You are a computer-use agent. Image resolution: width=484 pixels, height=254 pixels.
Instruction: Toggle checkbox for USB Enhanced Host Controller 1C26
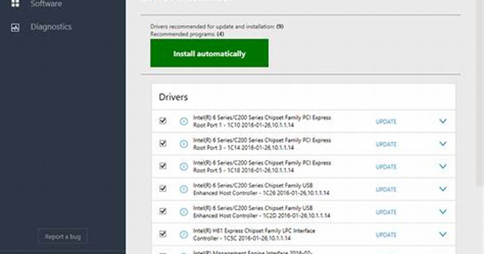click(x=163, y=188)
